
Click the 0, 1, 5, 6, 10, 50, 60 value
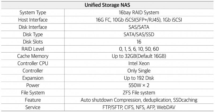(x=139, y=49)
